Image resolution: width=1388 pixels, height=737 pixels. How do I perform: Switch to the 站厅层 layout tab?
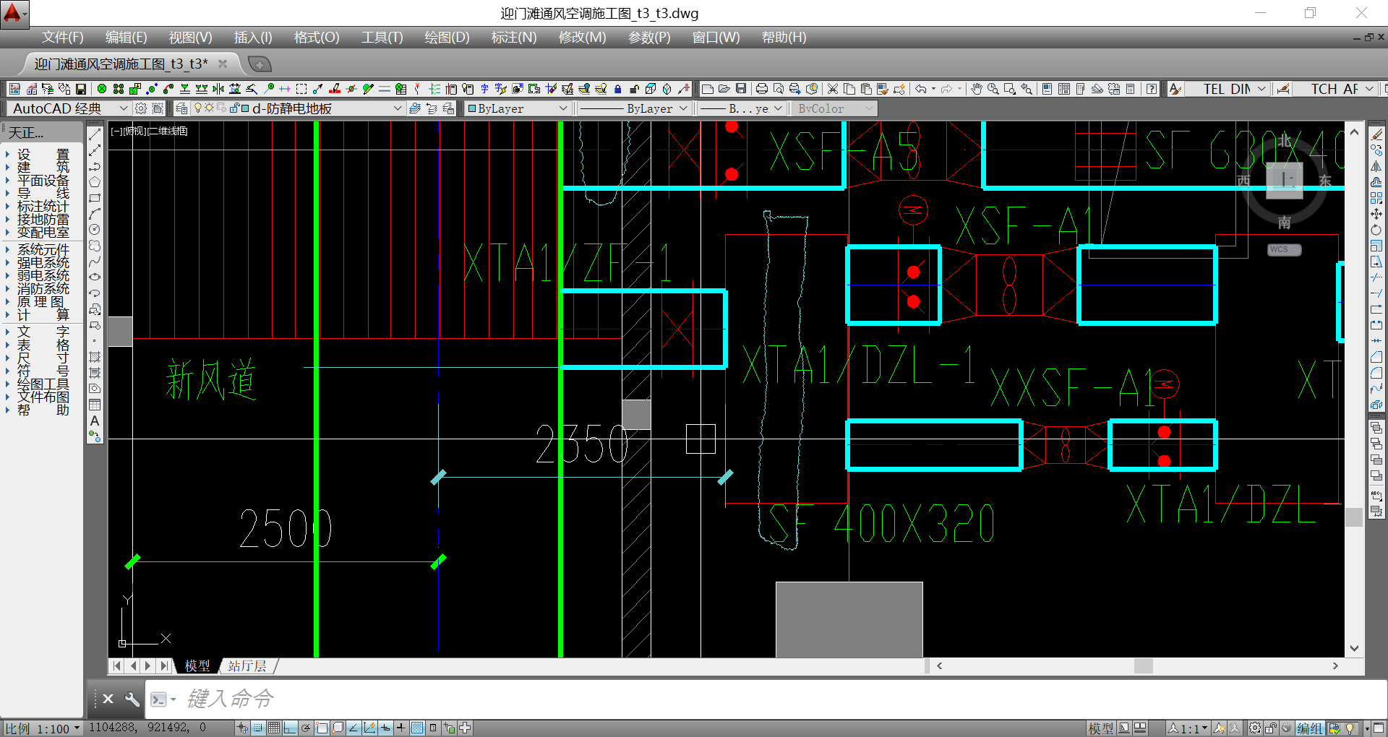coord(247,665)
